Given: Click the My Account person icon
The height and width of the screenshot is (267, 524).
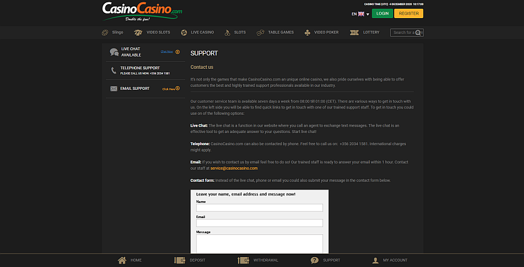Looking at the screenshot, I should pyautogui.click(x=376, y=261).
